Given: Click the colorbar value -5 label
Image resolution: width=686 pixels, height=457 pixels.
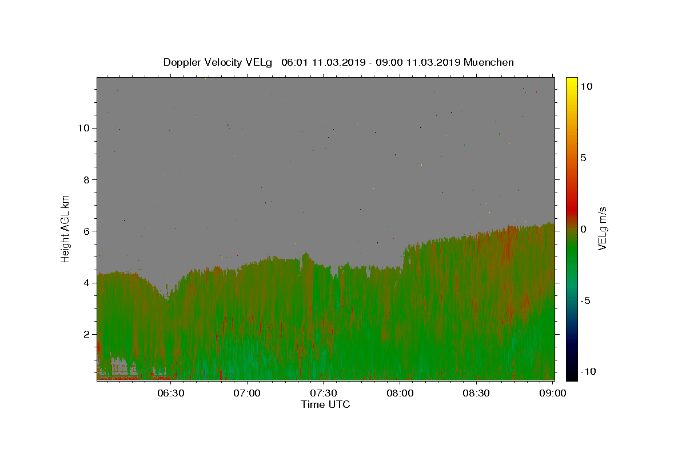Looking at the screenshot, I should [585, 300].
